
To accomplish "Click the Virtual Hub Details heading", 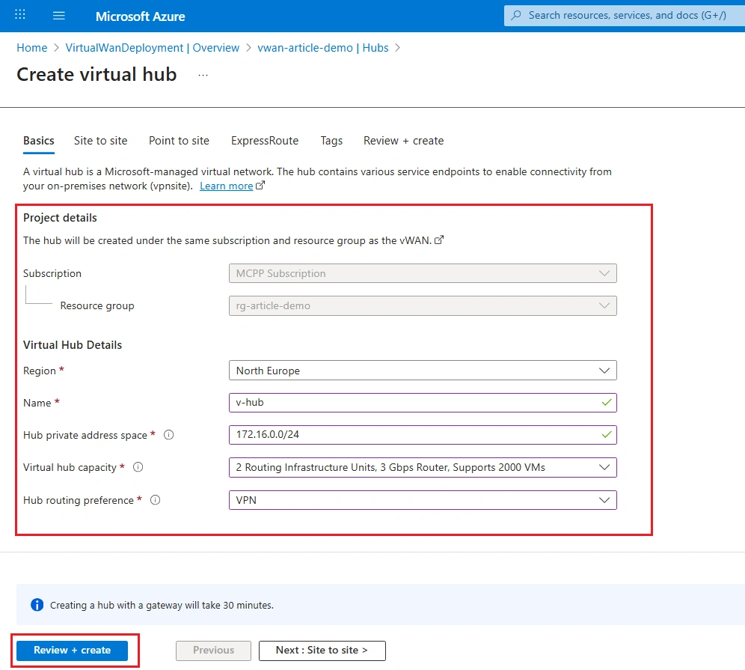I will 73,345.
